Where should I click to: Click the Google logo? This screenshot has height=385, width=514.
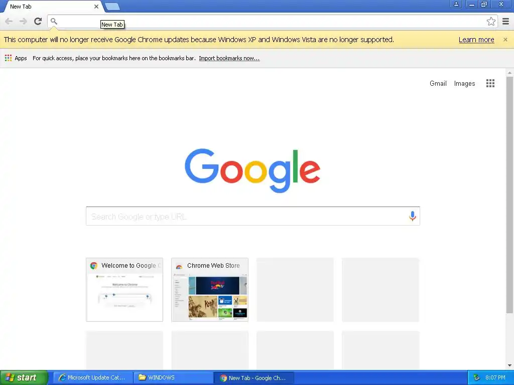252,170
